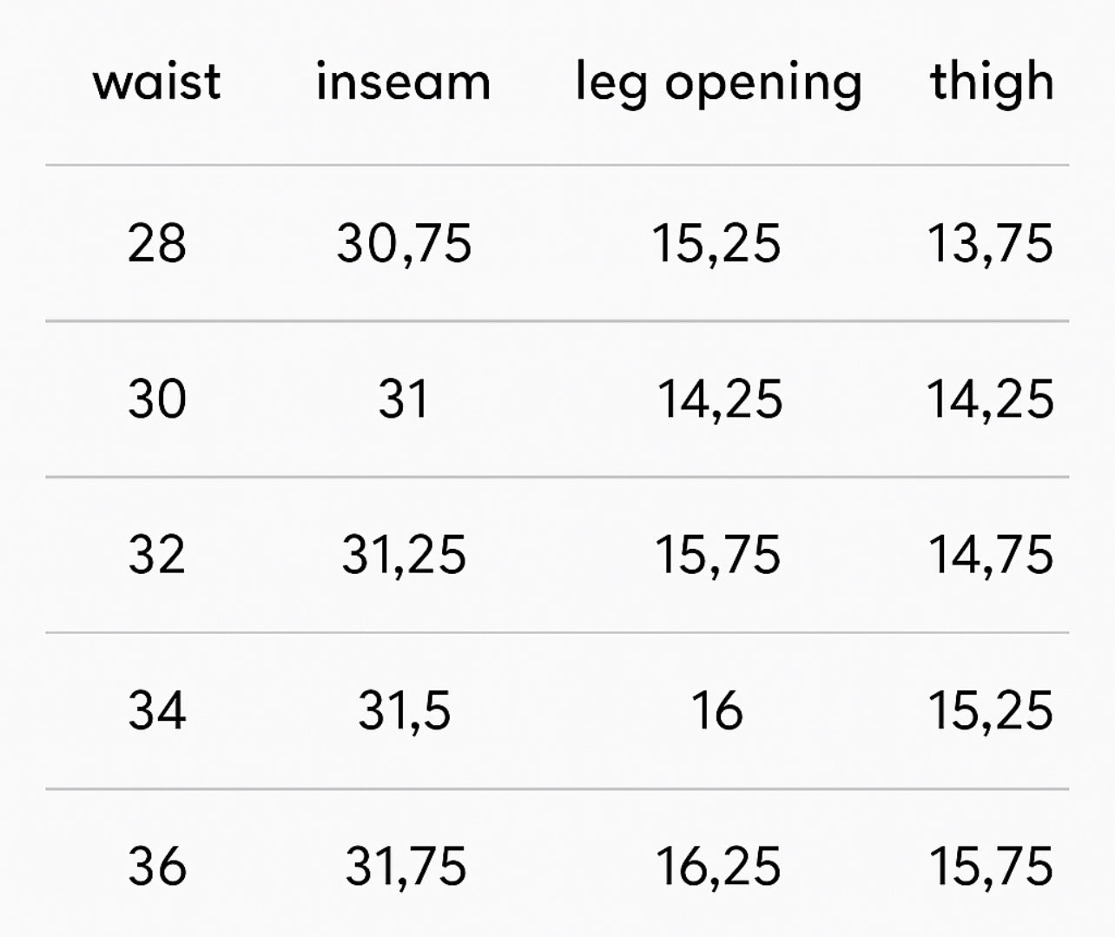This screenshot has width=1115, height=937.
Task: Click inseam value 31,25
Action: click(405, 555)
